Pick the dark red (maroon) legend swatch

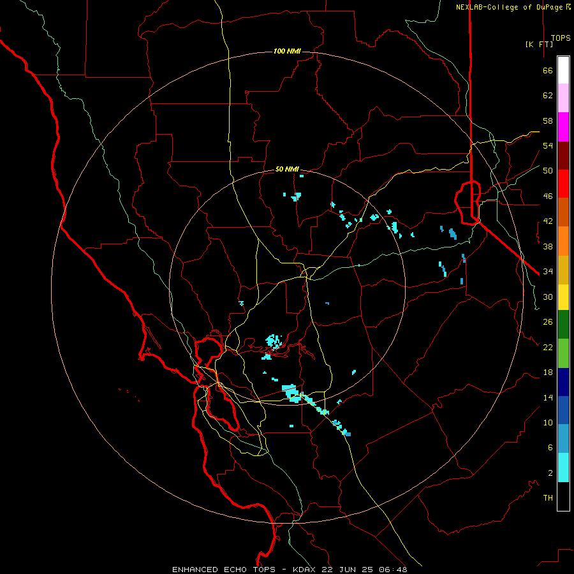563,156
